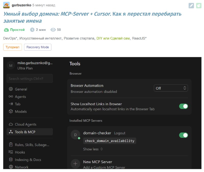204x172 pixels.
Task: Click the reading time clock icon
Action: click(x=32, y=30)
